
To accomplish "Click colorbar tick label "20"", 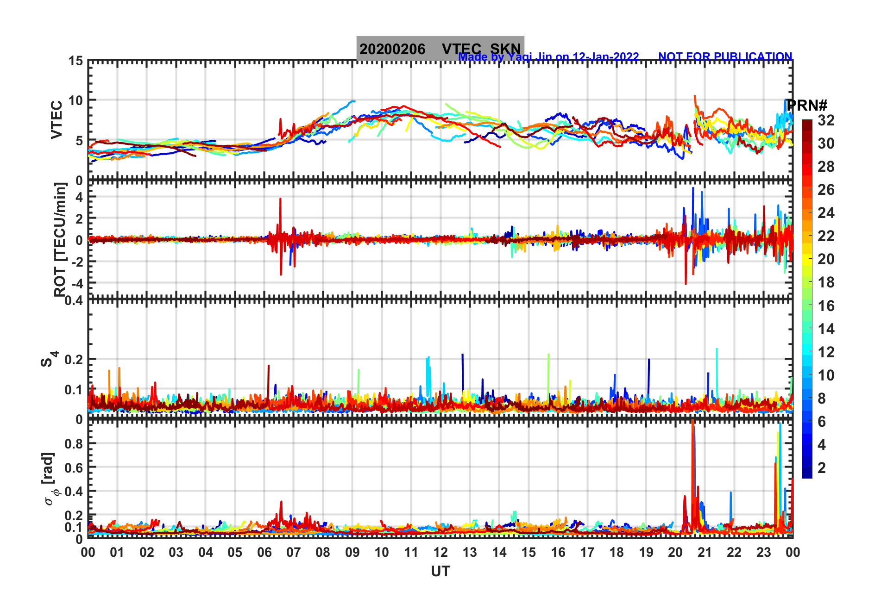I will tap(826, 259).
